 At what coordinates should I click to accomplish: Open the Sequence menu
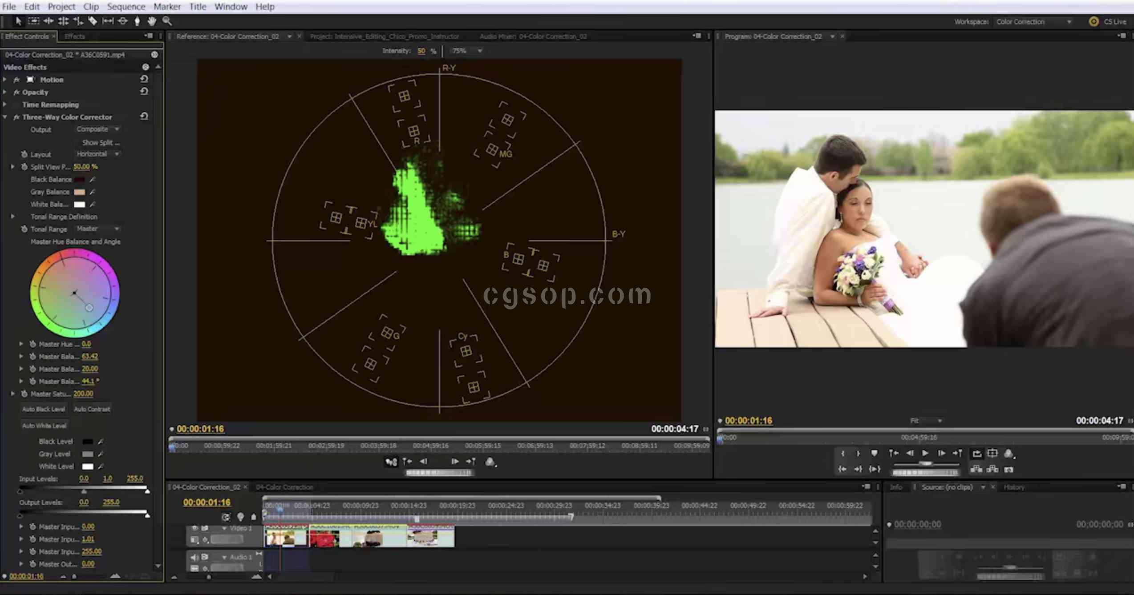pyautogui.click(x=126, y=7)
